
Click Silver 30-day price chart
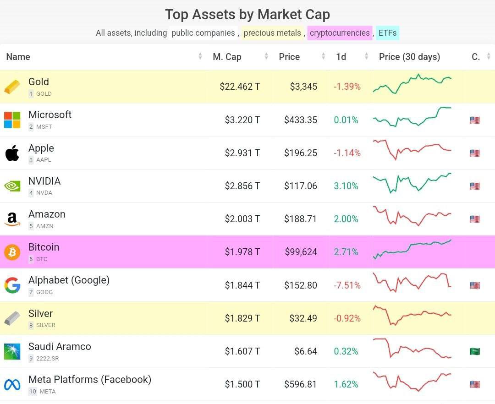pyautogui.click(x=412, y=315)
